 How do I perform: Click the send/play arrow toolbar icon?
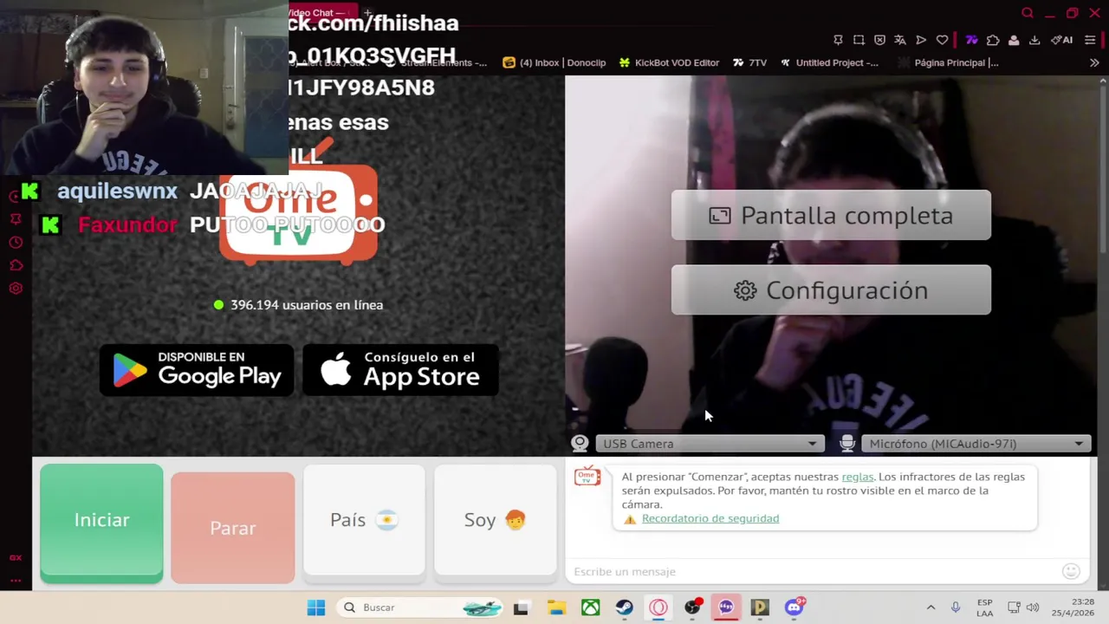(x=921, y=40)
